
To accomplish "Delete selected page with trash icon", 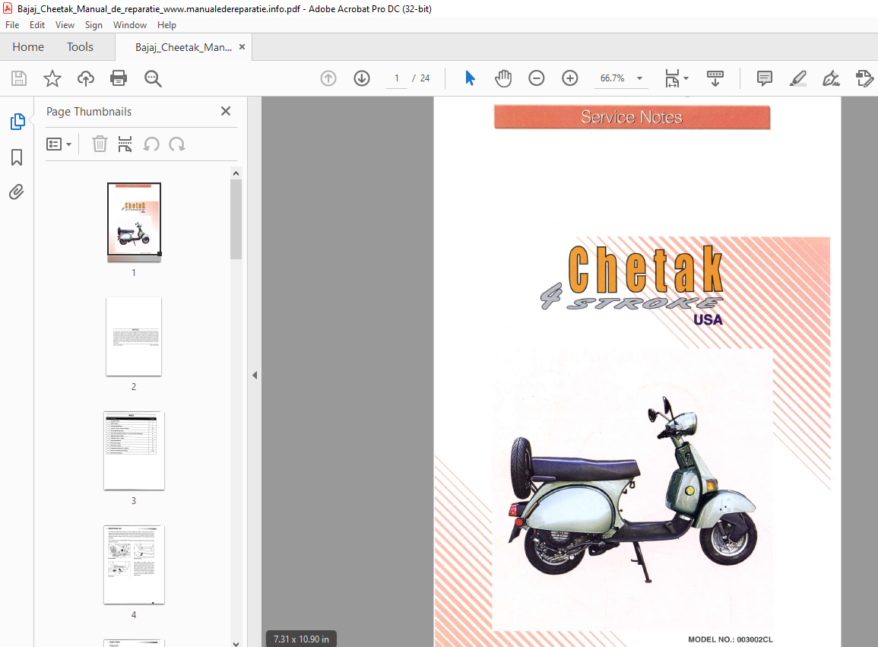I will pyautogui.click(x=100, y=144).
